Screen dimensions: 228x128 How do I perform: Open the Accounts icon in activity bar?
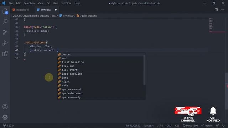[5, 107]
